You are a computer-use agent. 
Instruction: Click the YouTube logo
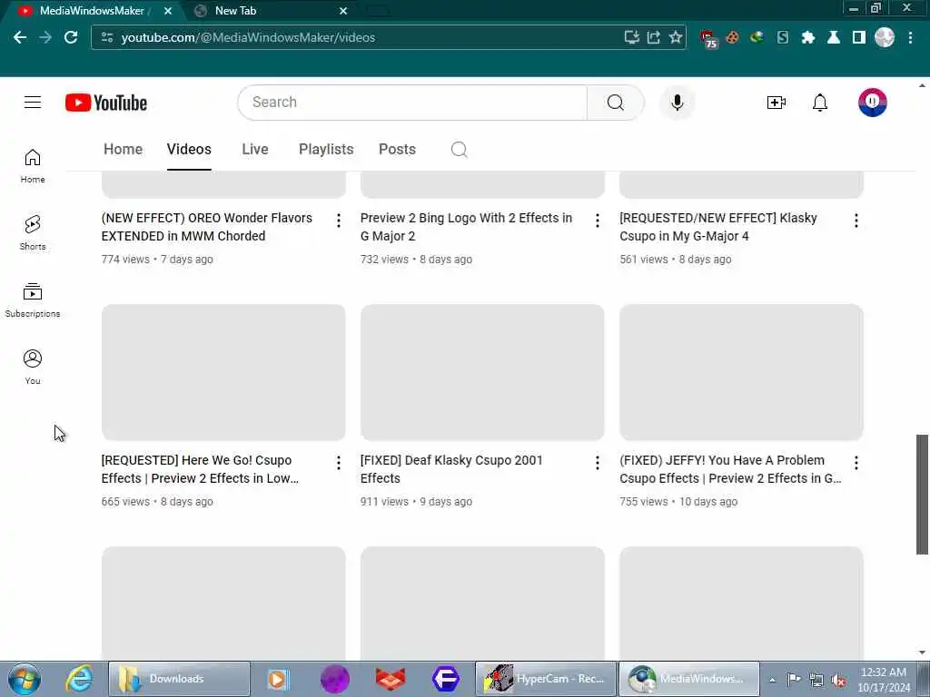(106, 103)
